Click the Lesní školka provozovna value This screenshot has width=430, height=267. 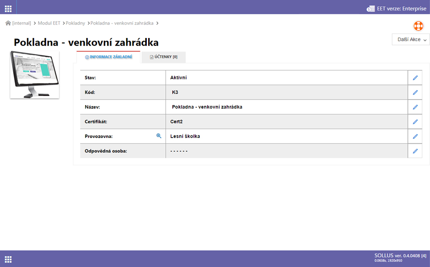(185, 136)
